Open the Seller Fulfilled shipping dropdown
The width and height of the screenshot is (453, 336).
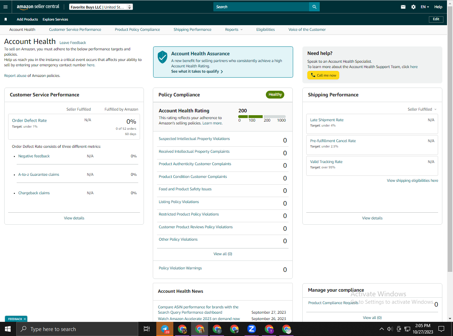pos(422,109)
